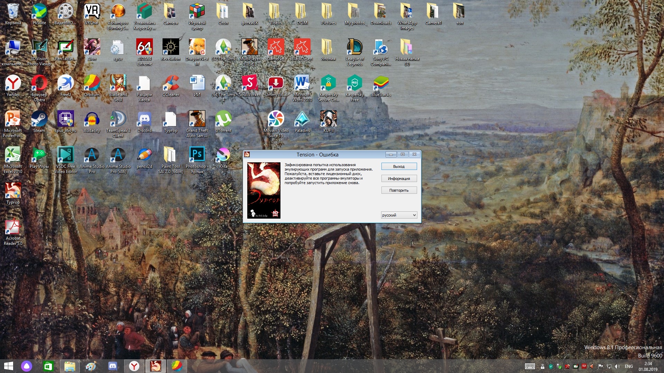Open the Ashampoo Burning Studio icon

pos(118,16)
